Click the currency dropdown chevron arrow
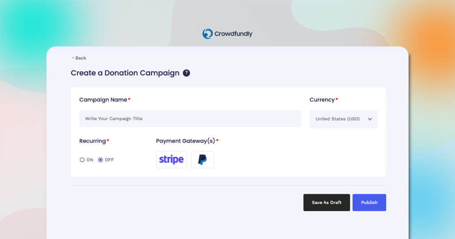 [370, 119]
